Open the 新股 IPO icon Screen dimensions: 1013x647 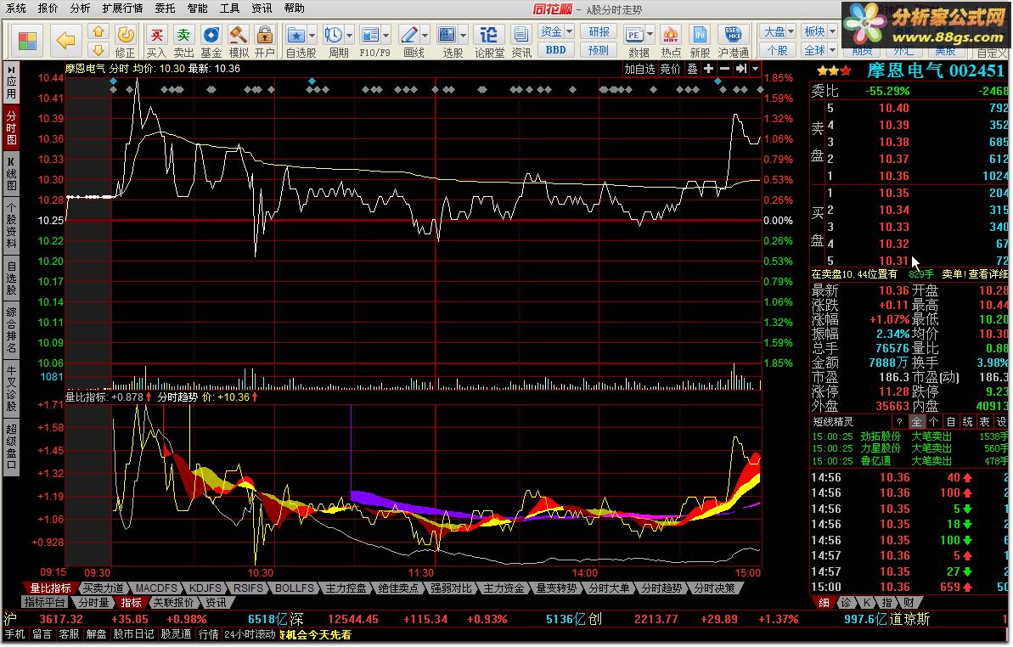coord(700,42)
